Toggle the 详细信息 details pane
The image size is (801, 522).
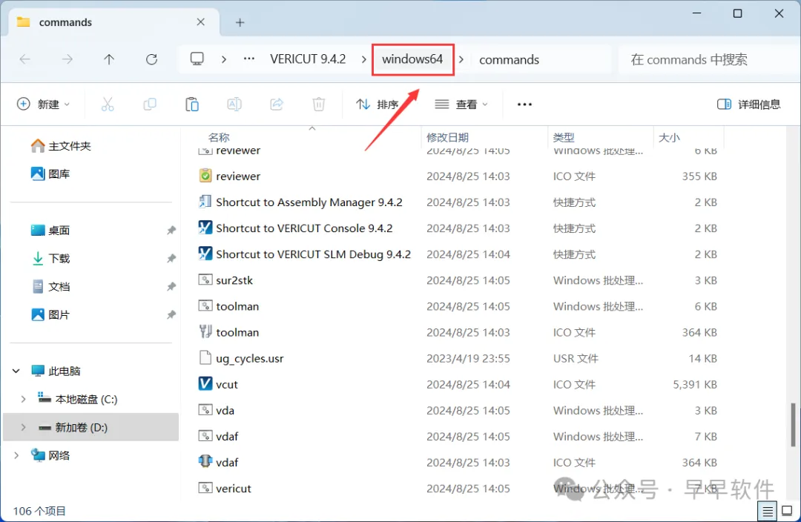pyautogui.click(x=749, y=105)
